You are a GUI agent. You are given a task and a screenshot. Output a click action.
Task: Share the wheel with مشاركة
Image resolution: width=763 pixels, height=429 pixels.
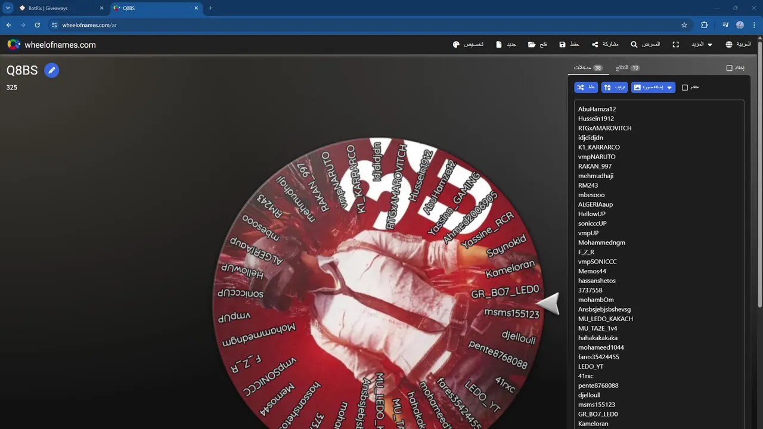coord(605,45)
